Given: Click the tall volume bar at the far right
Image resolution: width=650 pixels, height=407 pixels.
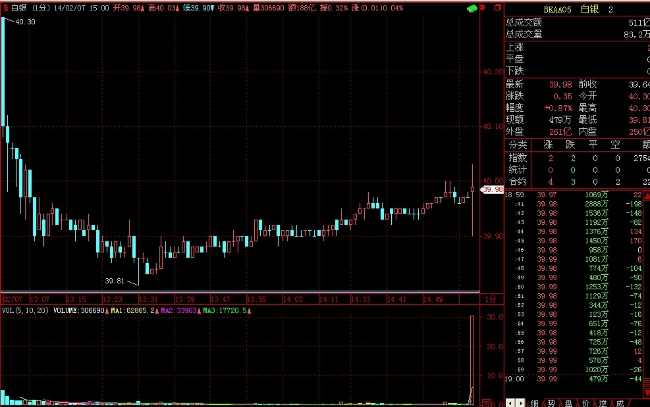Looking at the screenshot, I should point(472,358).
